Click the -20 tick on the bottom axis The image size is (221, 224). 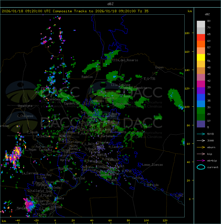[36, 221]
